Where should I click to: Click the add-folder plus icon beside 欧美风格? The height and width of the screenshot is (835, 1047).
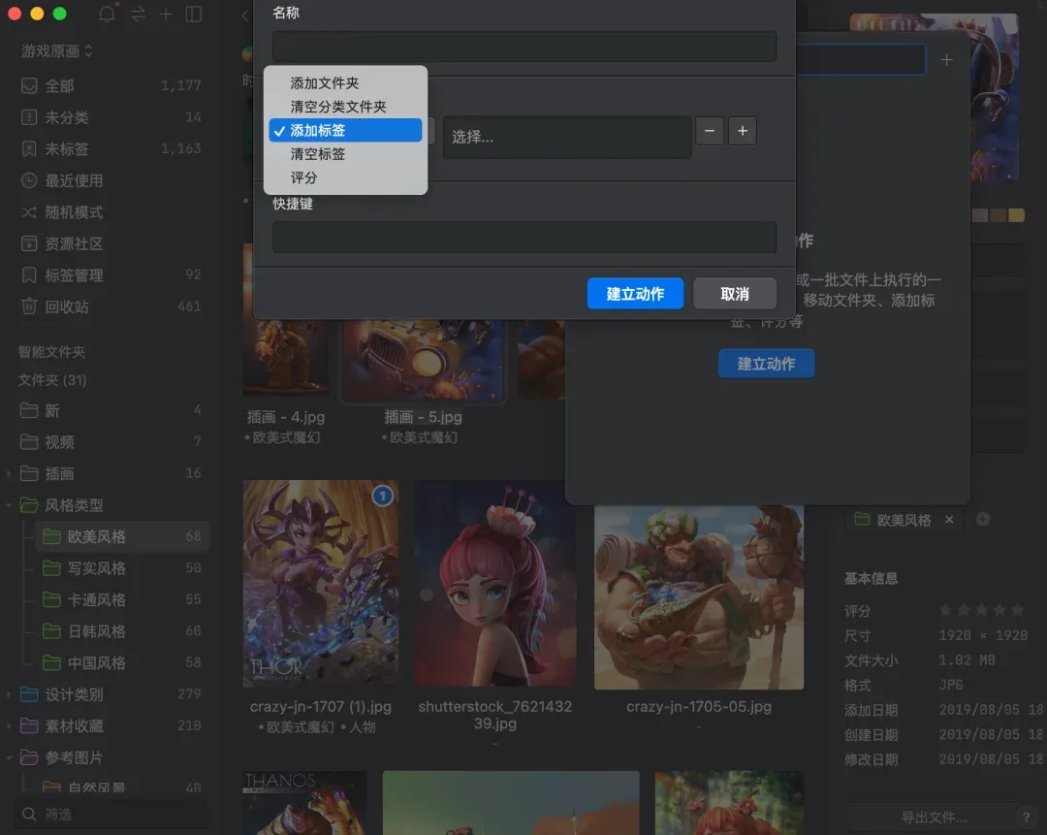coord(983,519)
